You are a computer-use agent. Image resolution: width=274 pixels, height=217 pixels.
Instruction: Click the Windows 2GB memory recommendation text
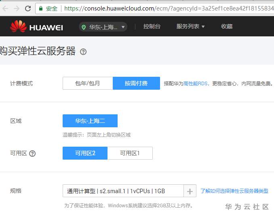click(129, 205)
